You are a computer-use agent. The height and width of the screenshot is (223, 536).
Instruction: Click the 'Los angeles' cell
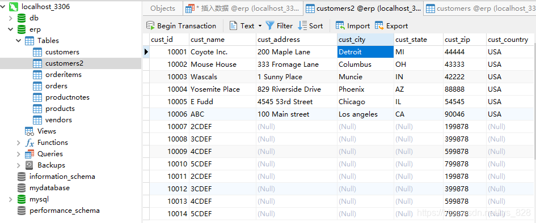pyautogui.click(x=365, y=114)
